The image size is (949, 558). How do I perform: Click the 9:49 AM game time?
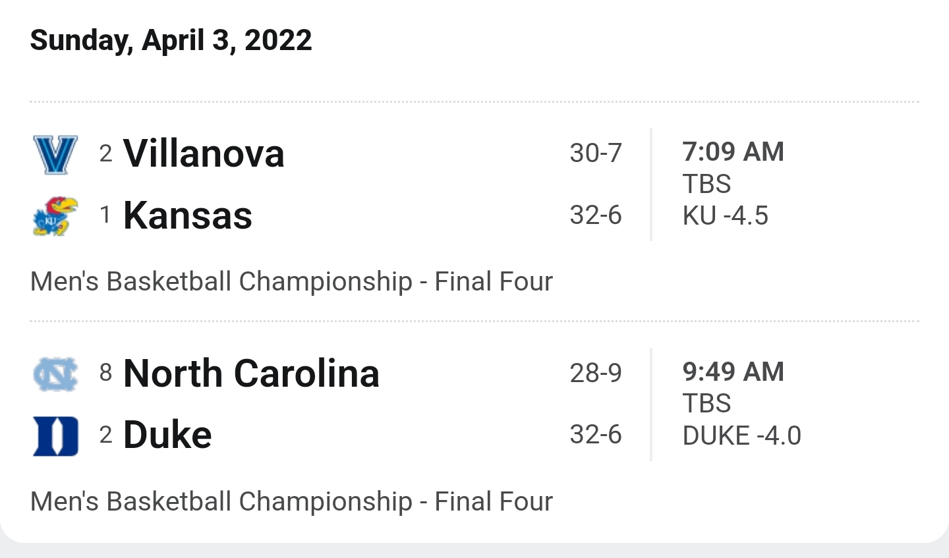733,372
